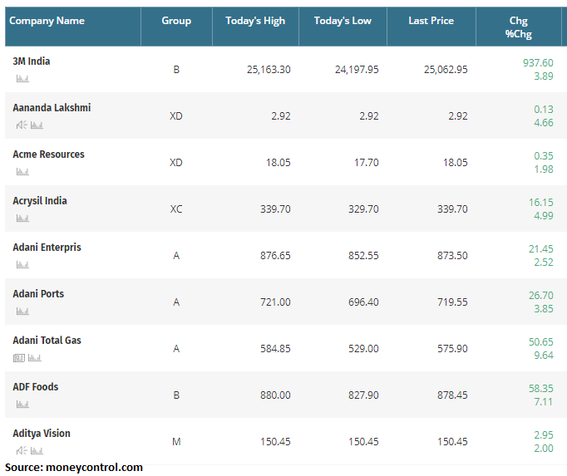Viewport: 567px width, 476px height.
Task: Sort by the Last Price column header
Action: click(x=430, y=21)
